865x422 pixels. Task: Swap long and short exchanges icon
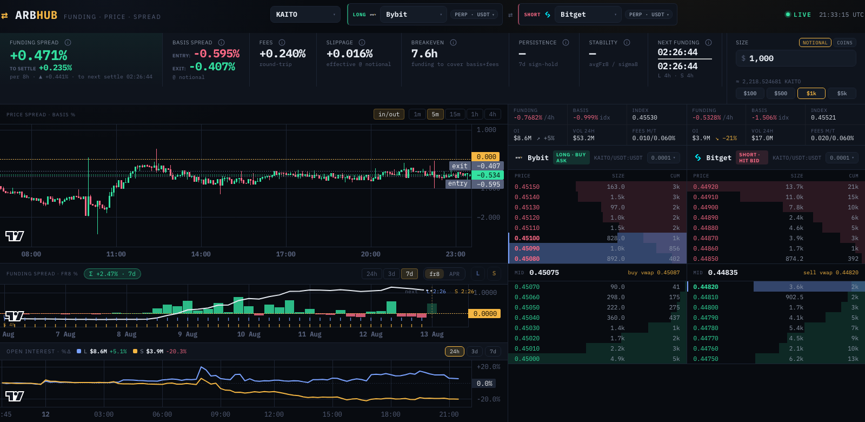(x=510, y=15)
